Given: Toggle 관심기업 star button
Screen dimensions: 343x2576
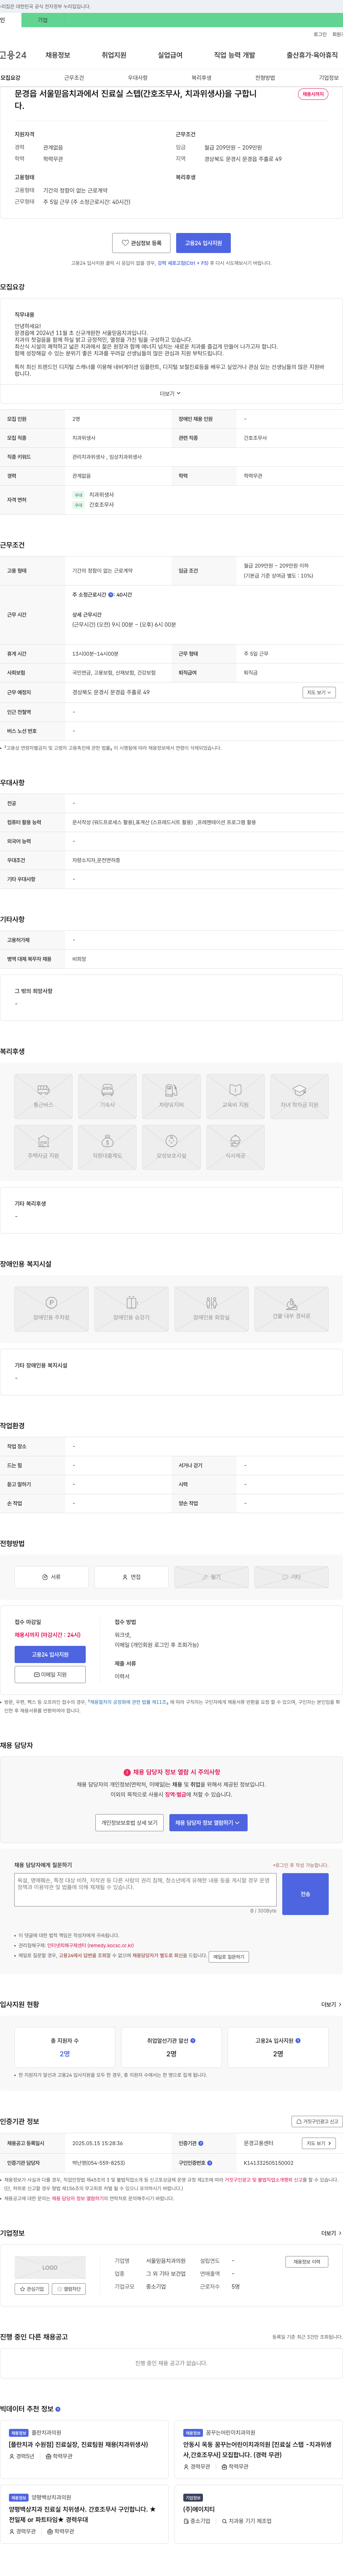Looking at the screenshot, I should pos(32,2289).
